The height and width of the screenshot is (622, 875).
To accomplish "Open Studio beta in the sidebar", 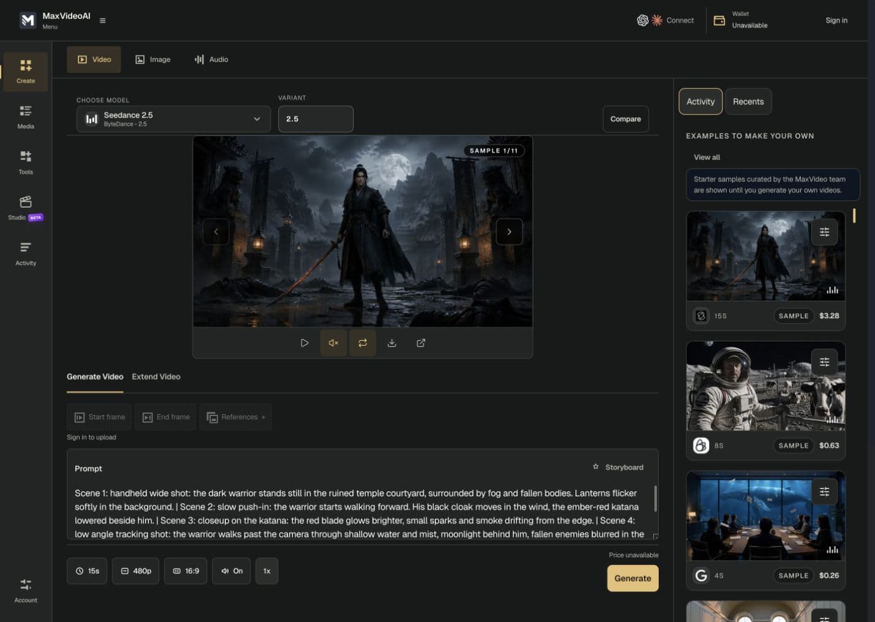I will click(x=26, y=208).
